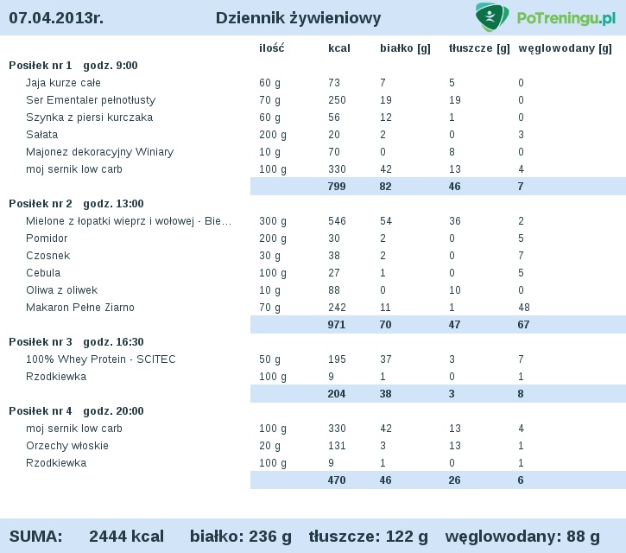Image resolution: width=626 pixels, height=553 pixels.
Task: Click meal 1 total protein 82
Action: pos(385,187)
